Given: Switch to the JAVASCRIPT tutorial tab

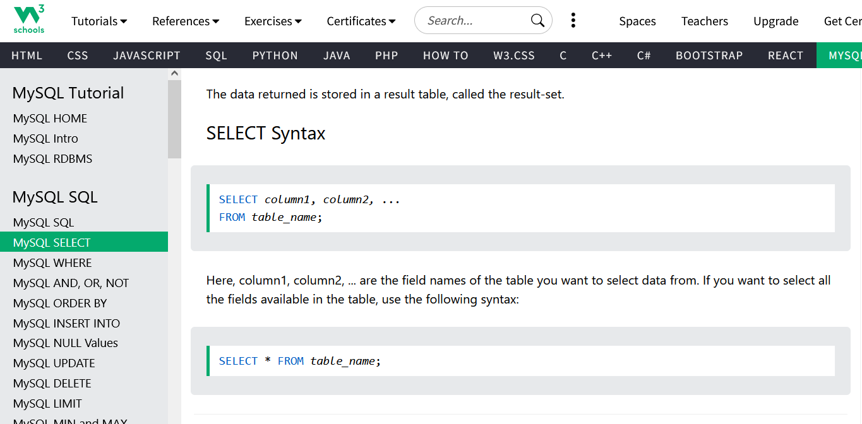Looking at the screenshot, I should [x=147, y=56].
